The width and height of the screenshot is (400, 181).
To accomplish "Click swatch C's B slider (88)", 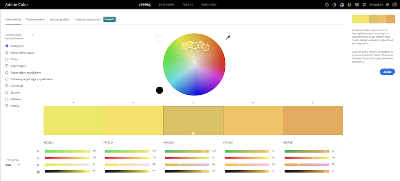I will 187,165.
